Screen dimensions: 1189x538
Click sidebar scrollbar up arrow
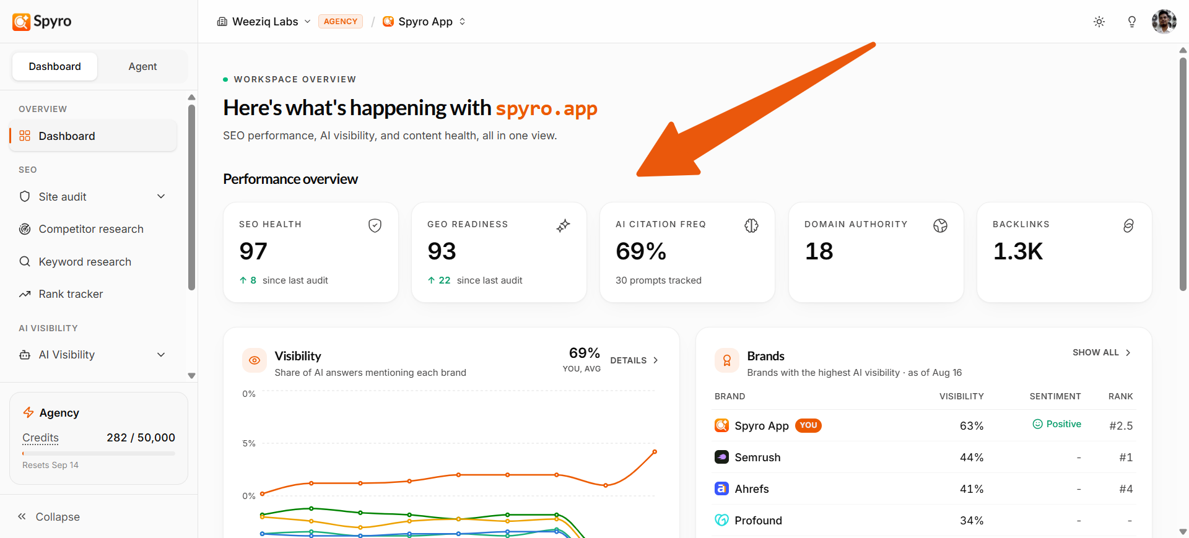191,97
